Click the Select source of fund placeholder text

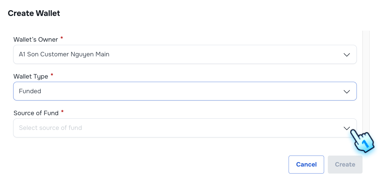click(50, 128)
